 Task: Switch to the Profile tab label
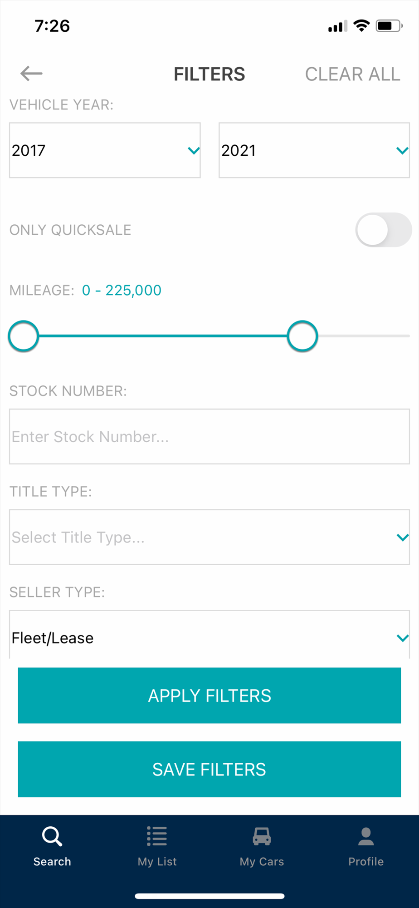(x=366, y=862)
